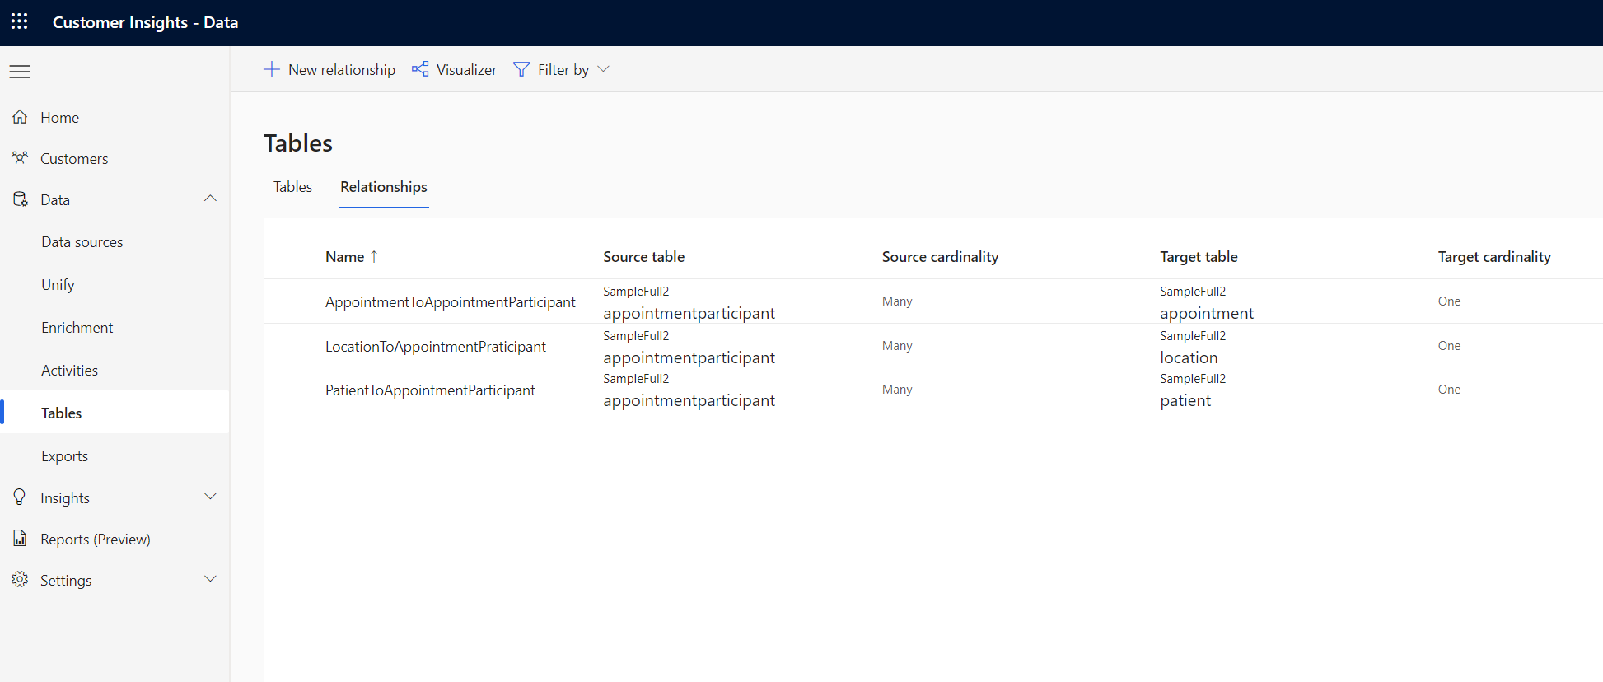Click the Reports chart icon
1603x682 pixels.
pos(20,539)
